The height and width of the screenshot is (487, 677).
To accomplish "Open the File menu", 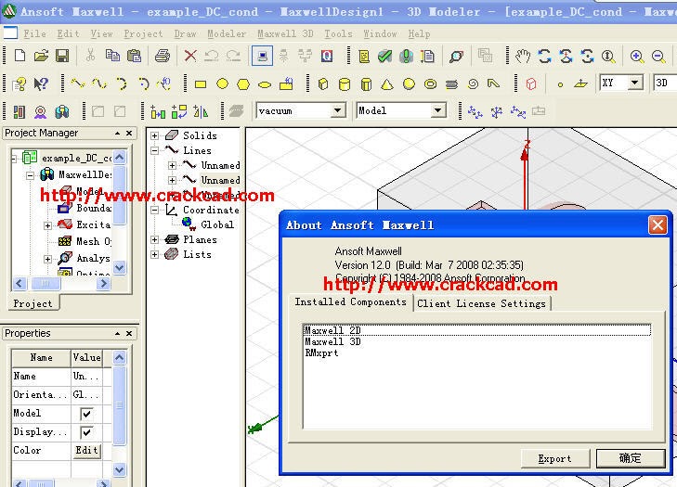I will 35,33.
